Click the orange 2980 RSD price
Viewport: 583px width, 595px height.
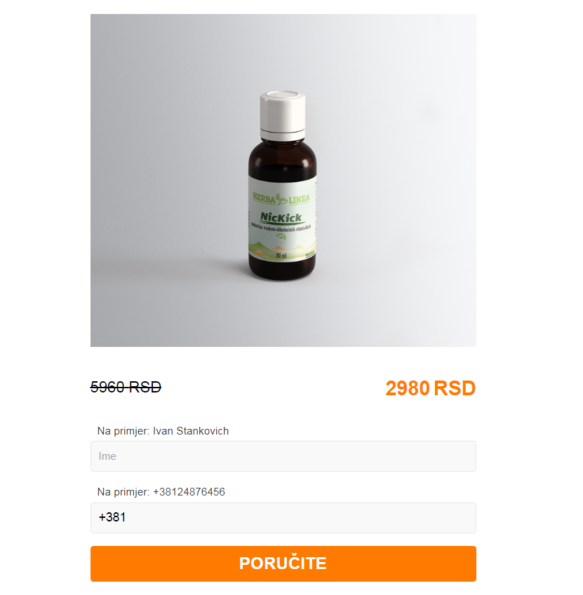(x=430, y=388)
